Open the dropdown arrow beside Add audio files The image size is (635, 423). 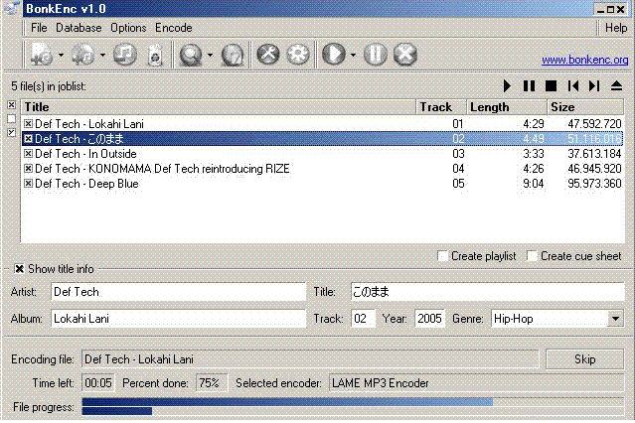61,55
